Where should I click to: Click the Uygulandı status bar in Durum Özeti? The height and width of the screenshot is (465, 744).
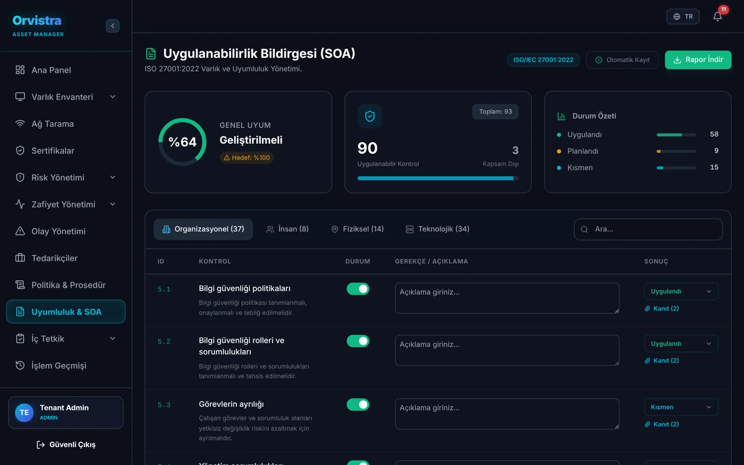click(676, 135)
